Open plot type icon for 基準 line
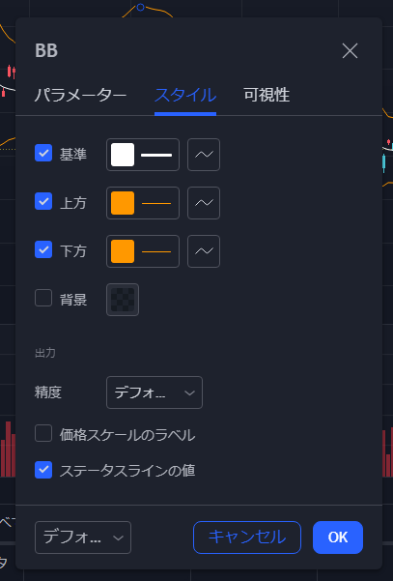This screenshot has width=393, height=581. (204, 155)
